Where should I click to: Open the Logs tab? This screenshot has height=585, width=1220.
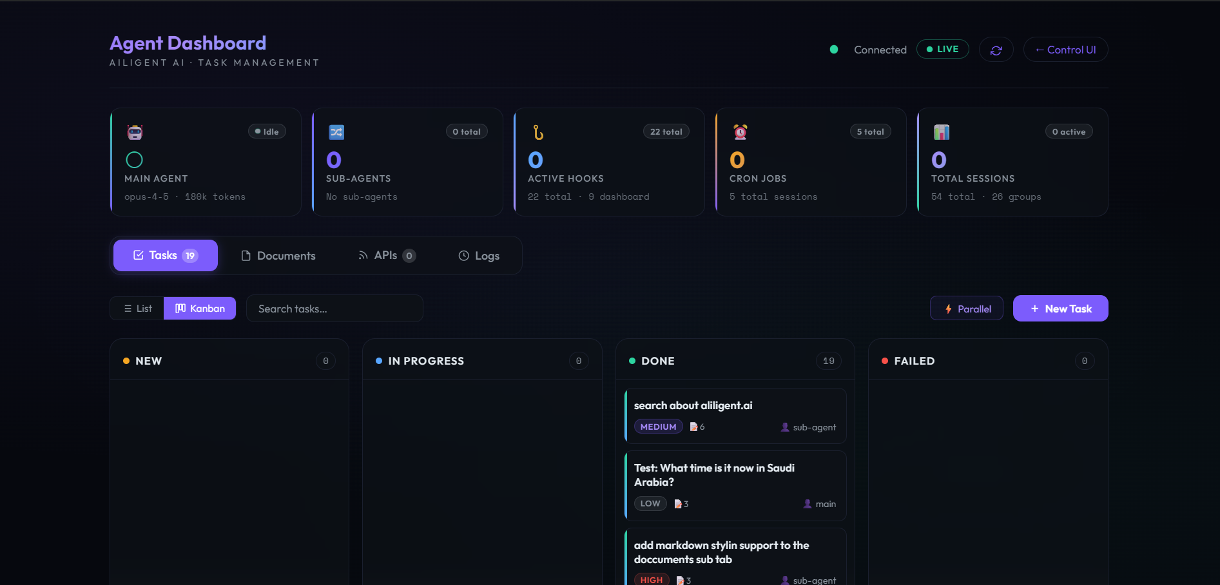point(479,256)
